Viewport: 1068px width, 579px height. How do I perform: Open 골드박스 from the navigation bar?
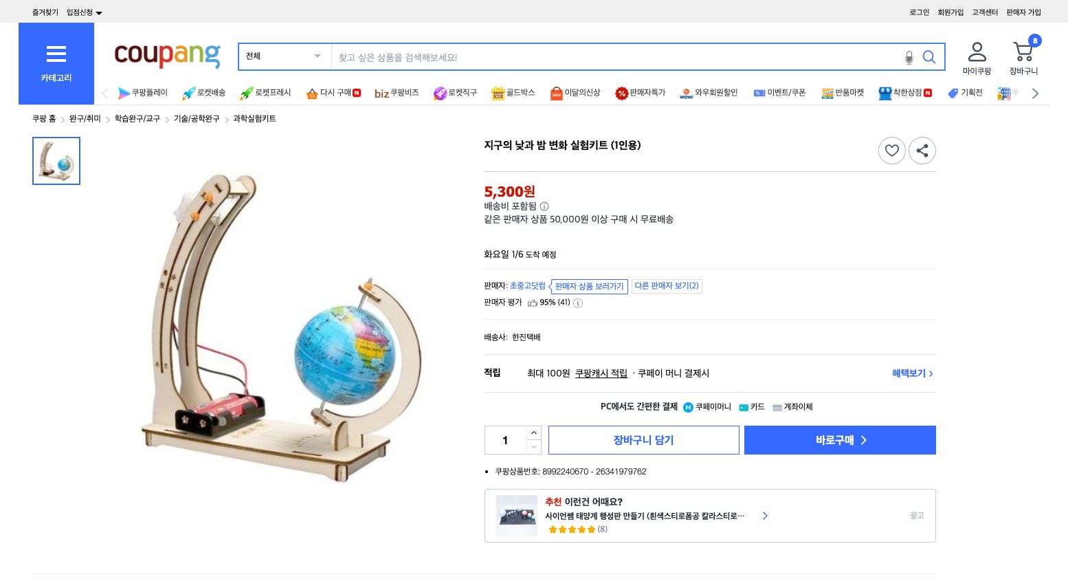(x=513, y=93)
